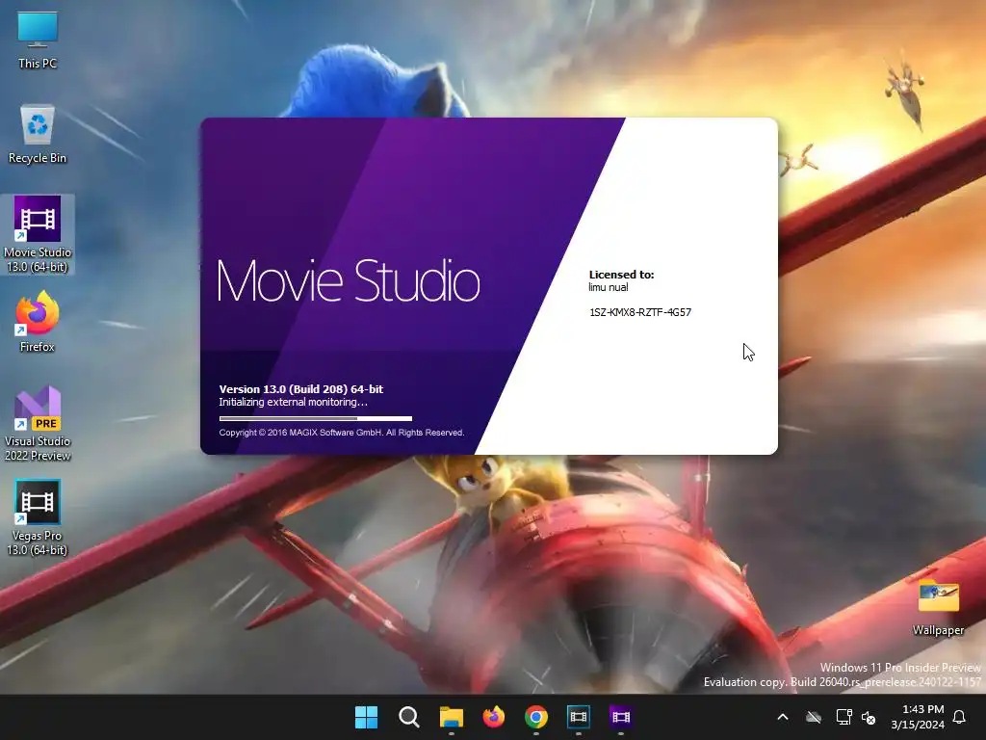Click the OneDrive cloud tray icon
This screenshot has width=986, height=740.
click(x=814, y=717)
